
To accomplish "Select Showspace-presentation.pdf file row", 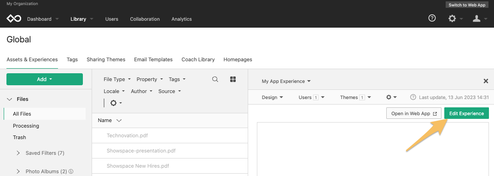I will [x=170, y=151].
